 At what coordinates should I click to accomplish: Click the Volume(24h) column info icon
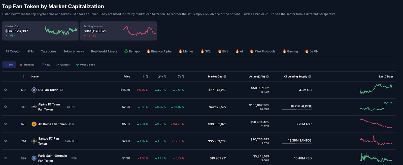[267, 77]
